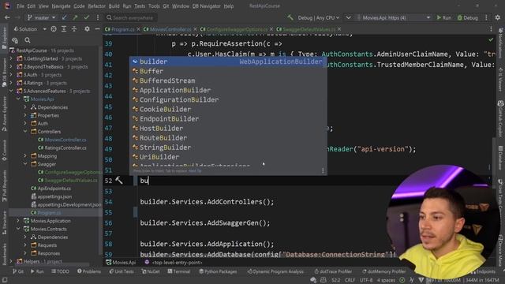505x284 pixels.
Task: Open Movies.Api: https run configuration dropdown
Action: (394, 17)
